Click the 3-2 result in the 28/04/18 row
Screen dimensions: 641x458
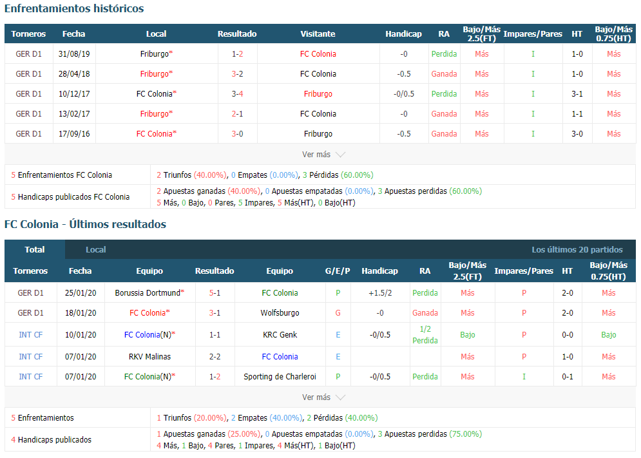click(238, 74)
